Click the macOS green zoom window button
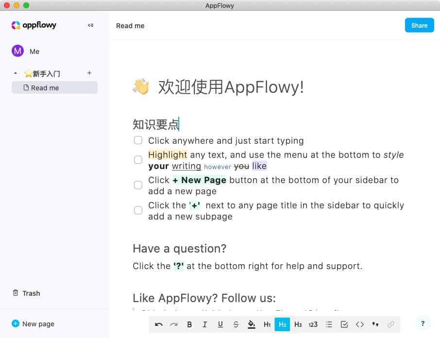Image resolution: width=440 pixels, height=338 pixels. pos(26,5)
